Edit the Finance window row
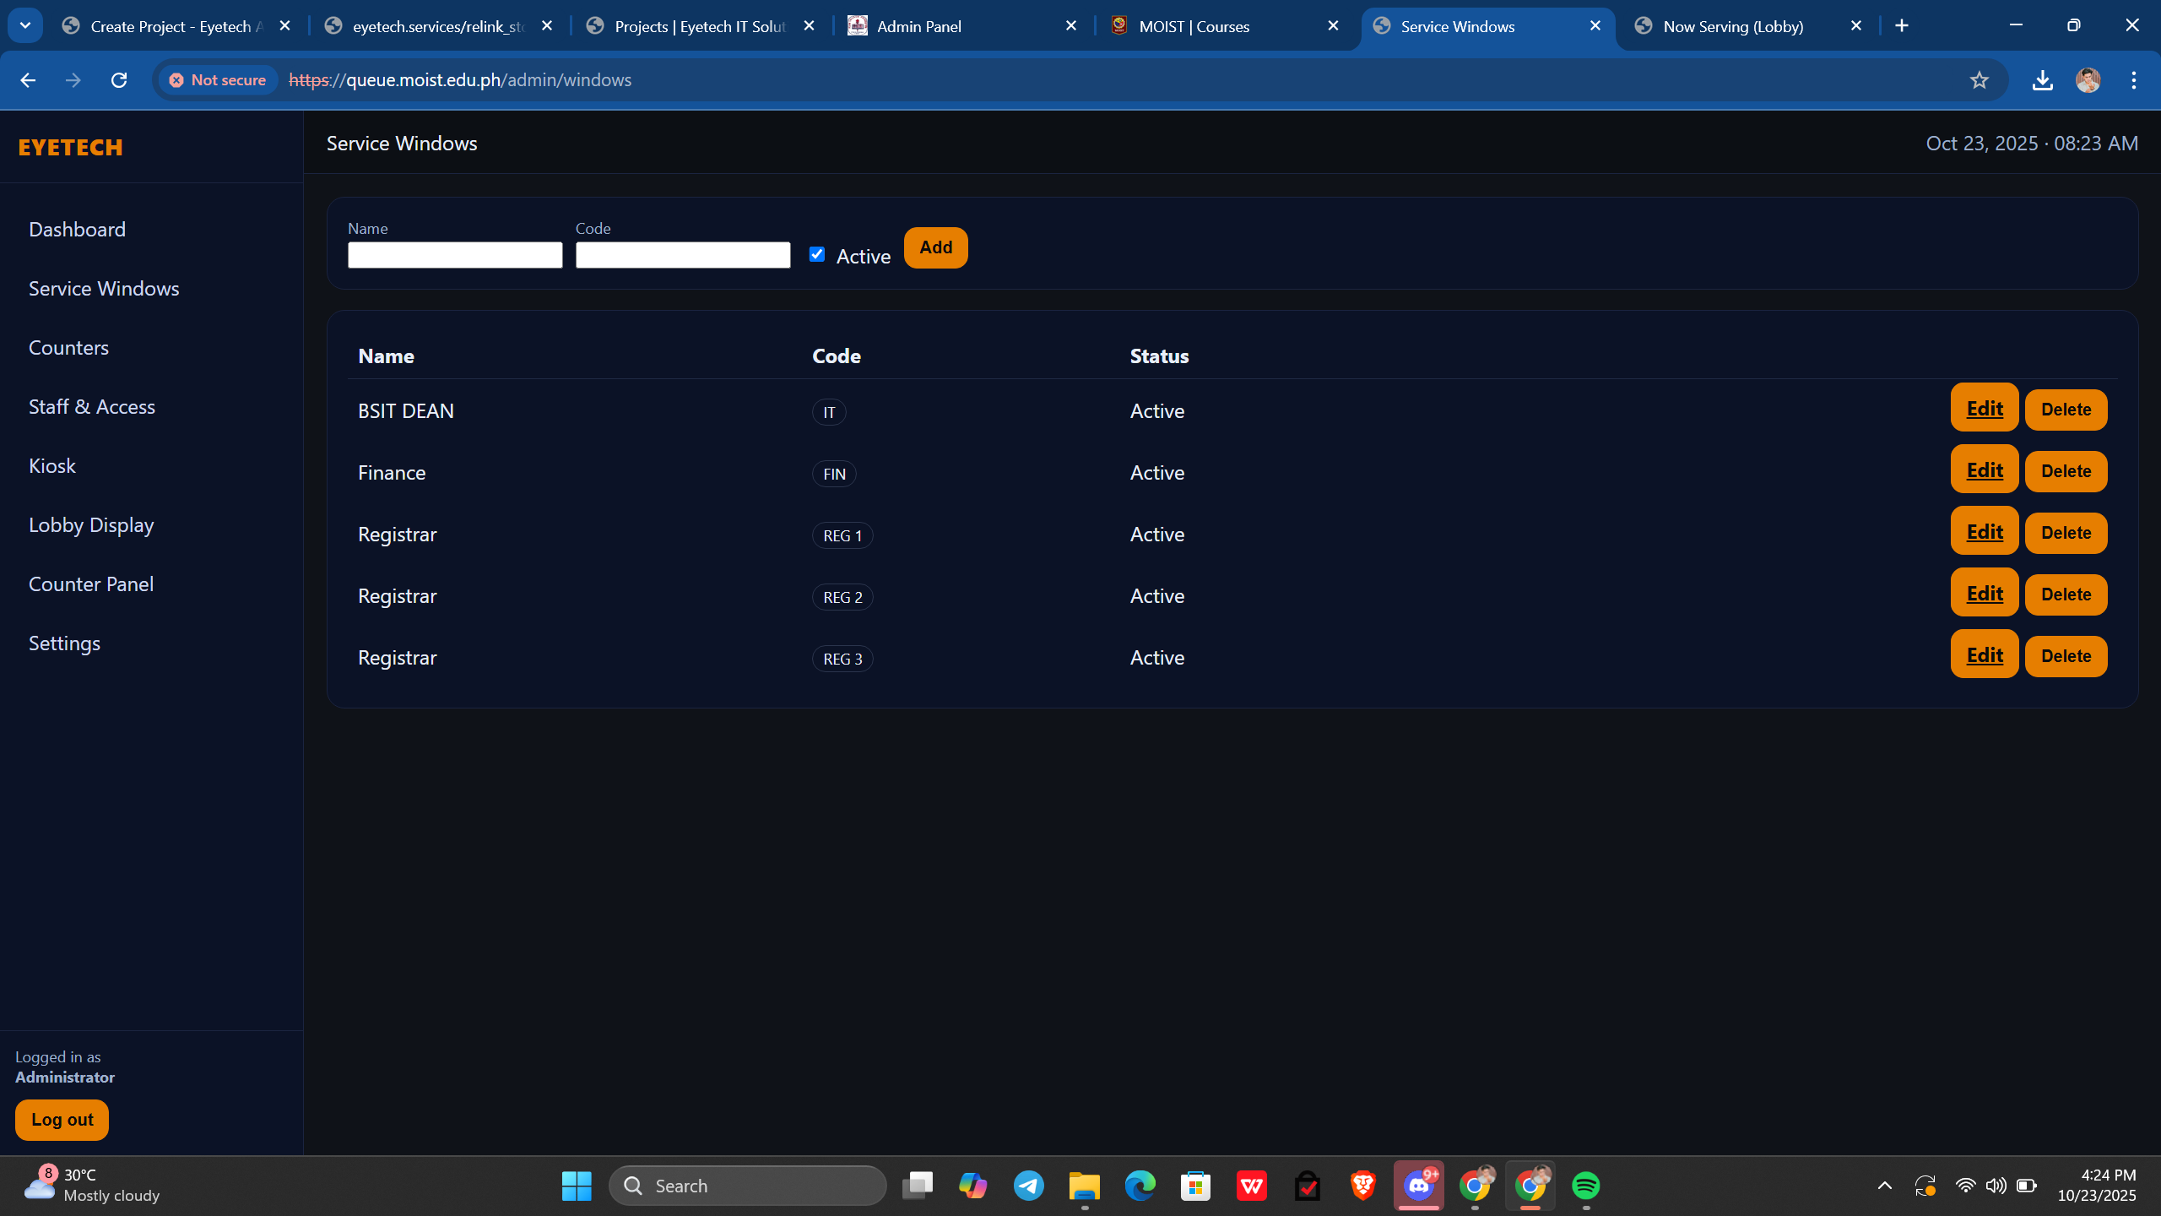This screenshot has width=2161, height=1216. click(x=1984, y=470)
